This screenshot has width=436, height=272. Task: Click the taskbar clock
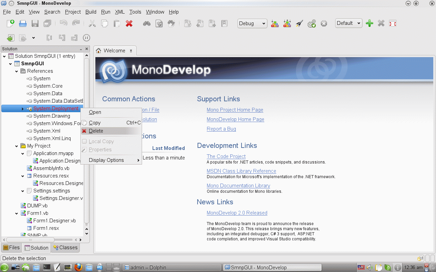click(413, 267)
